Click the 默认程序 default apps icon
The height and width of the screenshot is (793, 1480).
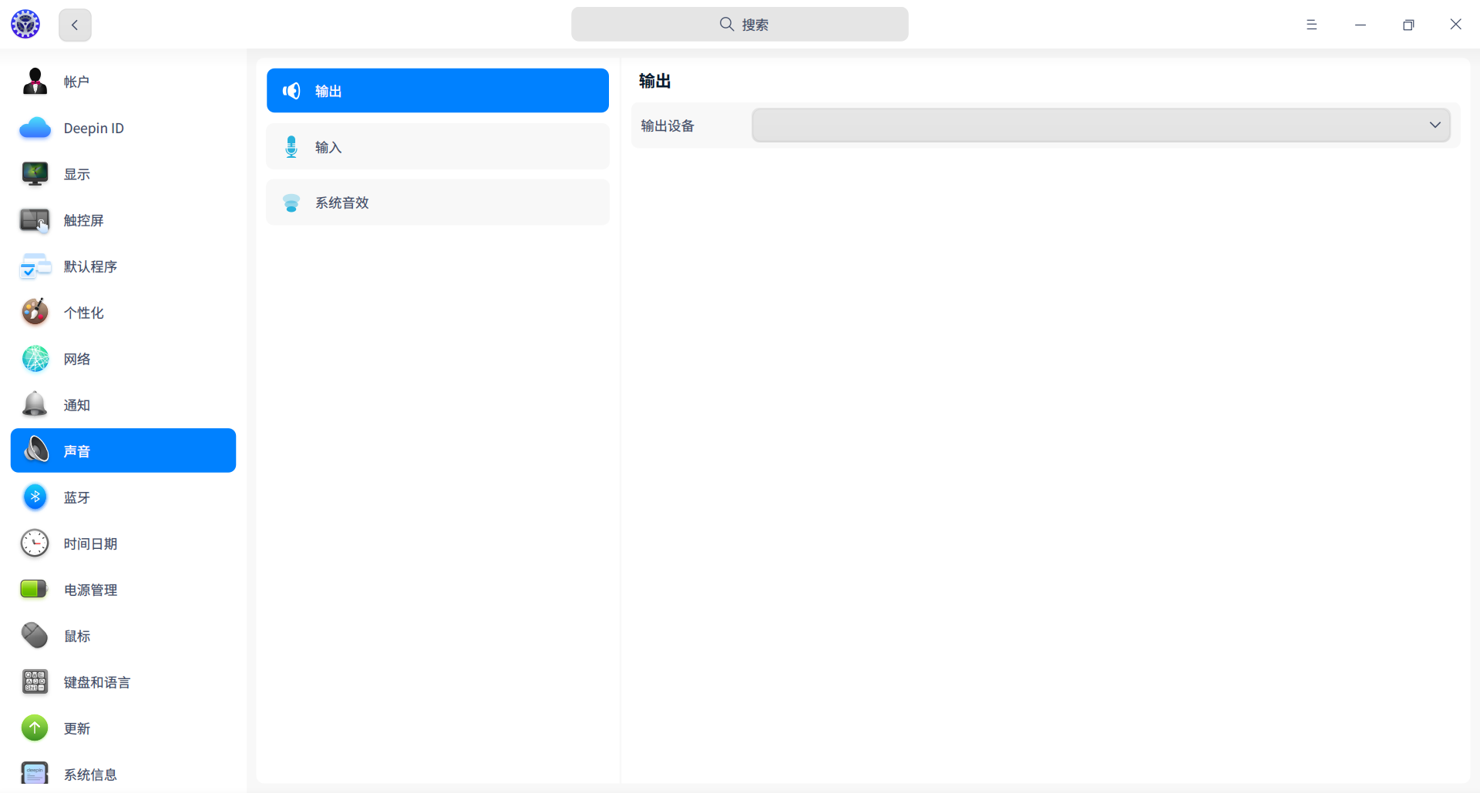pyautogui.click(x=35, y=266)
